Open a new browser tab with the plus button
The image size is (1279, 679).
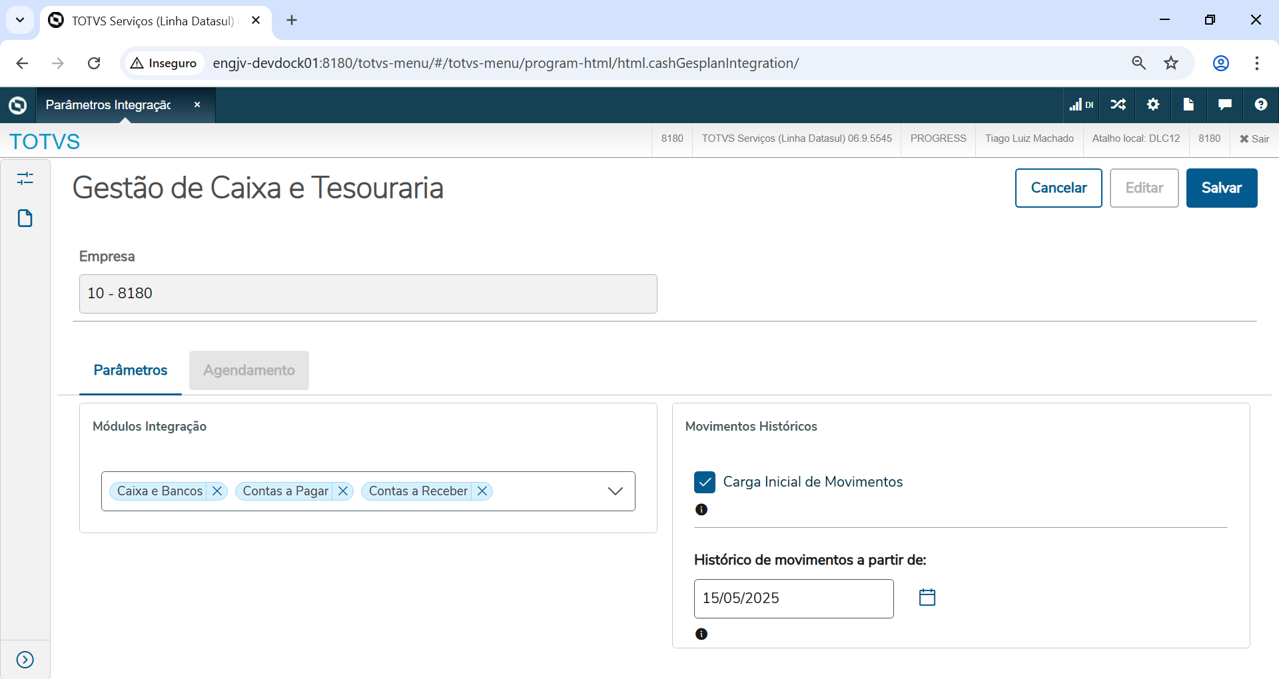click(292, 20)
